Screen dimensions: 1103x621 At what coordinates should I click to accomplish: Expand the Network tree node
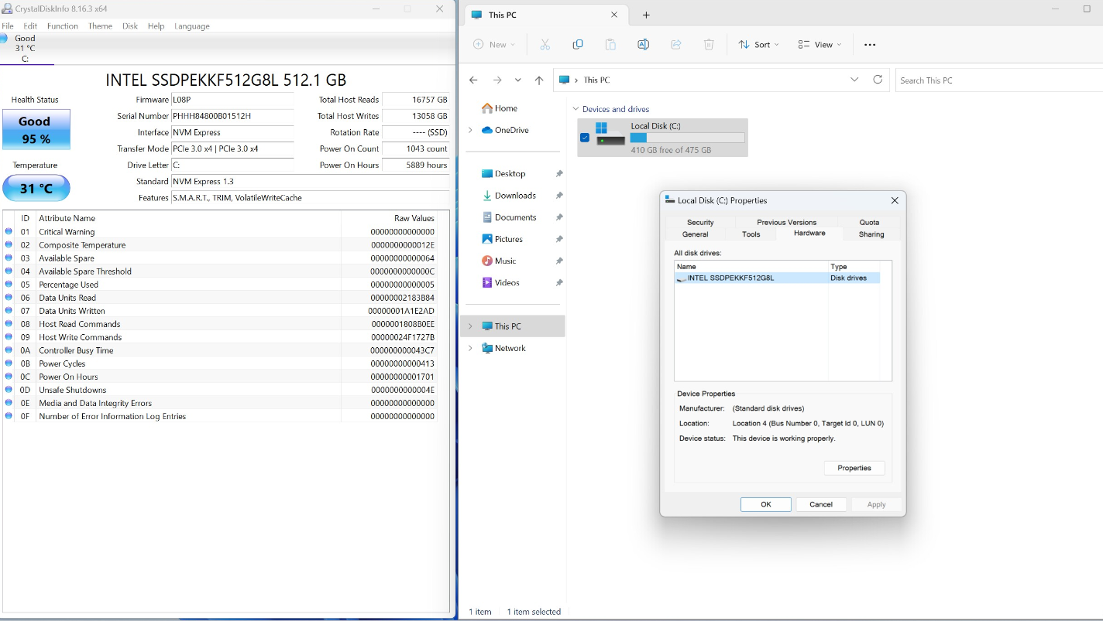470,348
